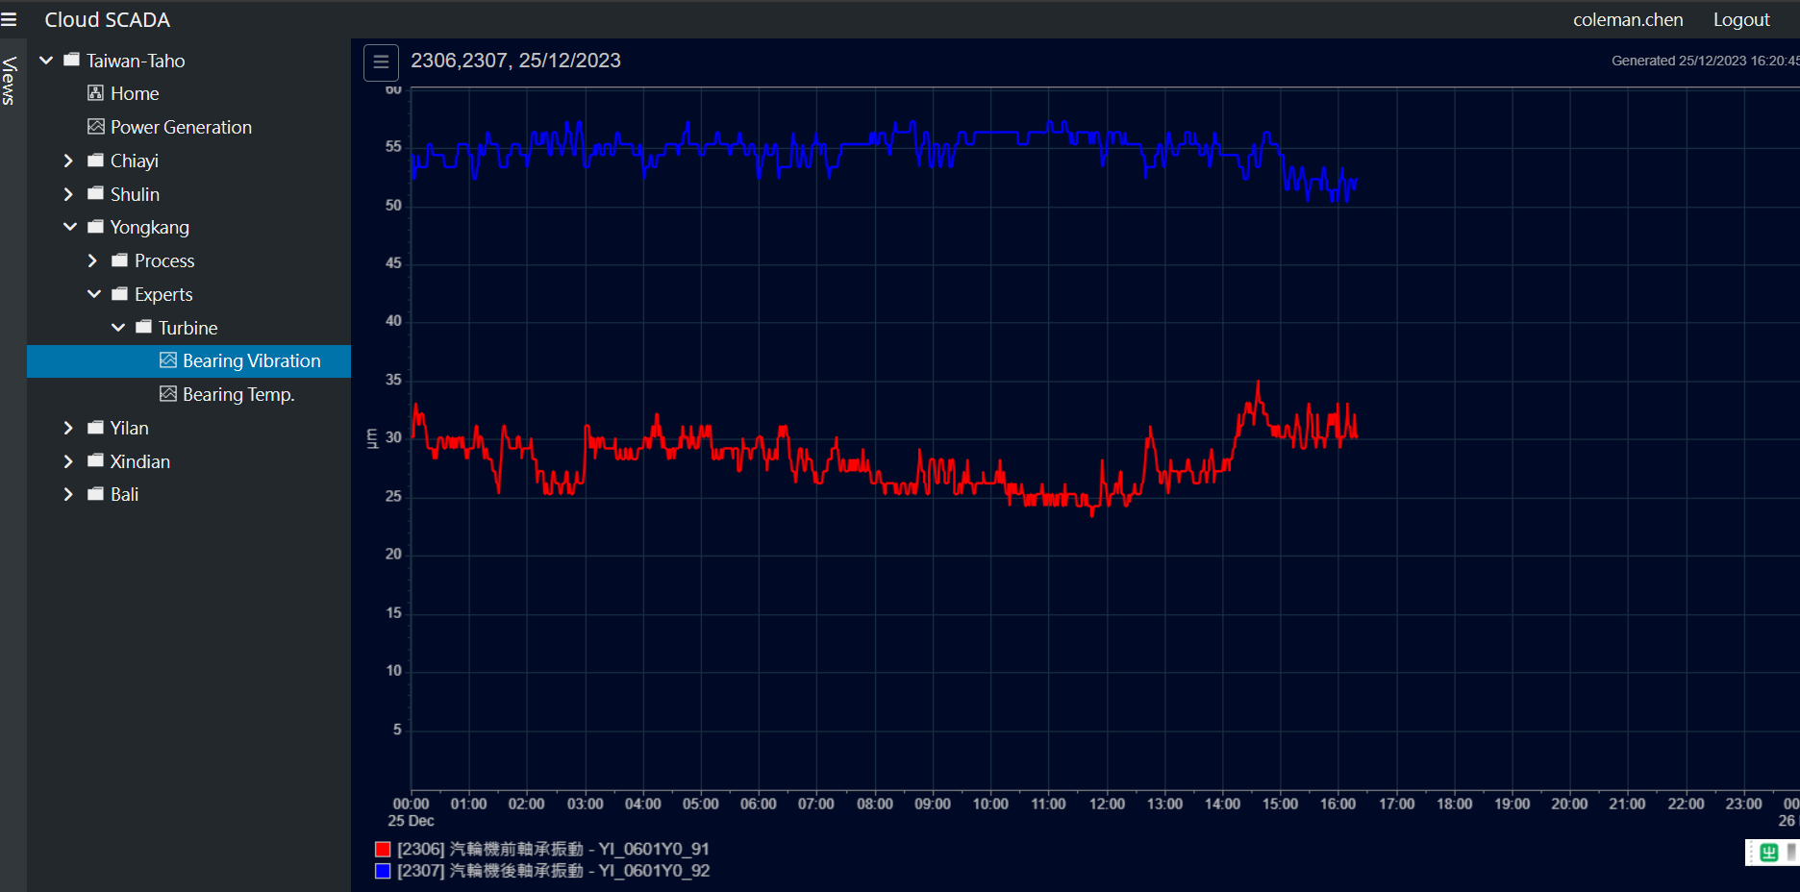This screenshot has height=892, width=1800.
Task: Open the chart options menu icon
Action: pos(381,62)
